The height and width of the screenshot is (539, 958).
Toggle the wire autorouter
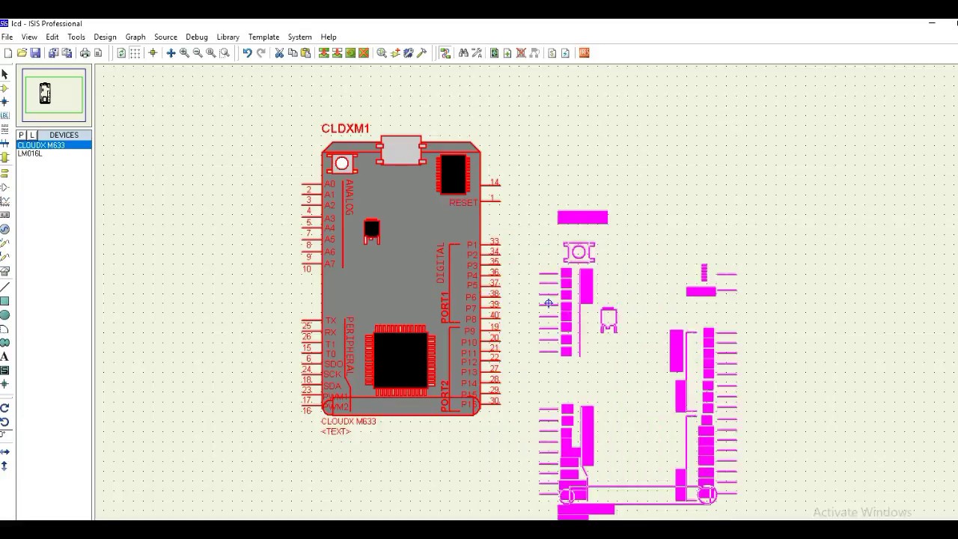[445, 53]
